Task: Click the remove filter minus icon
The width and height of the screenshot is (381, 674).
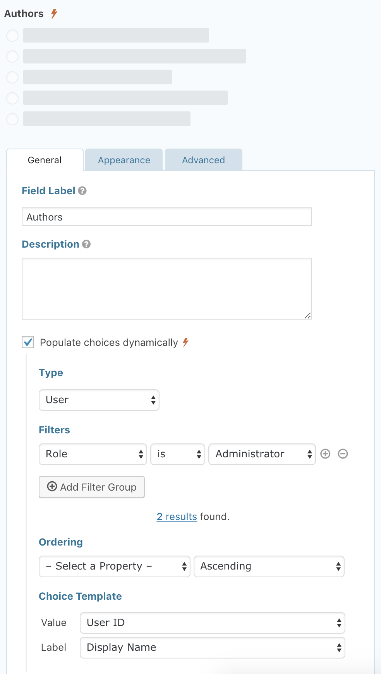Action: [343, 454]
